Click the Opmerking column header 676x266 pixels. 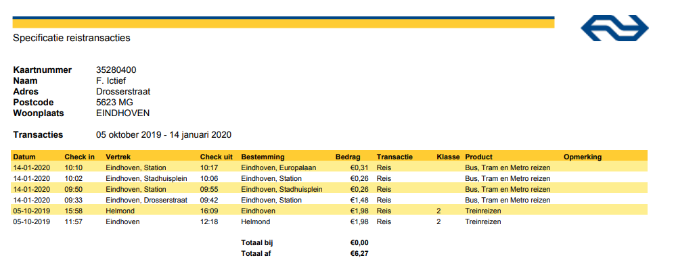(x=583, y=157)
